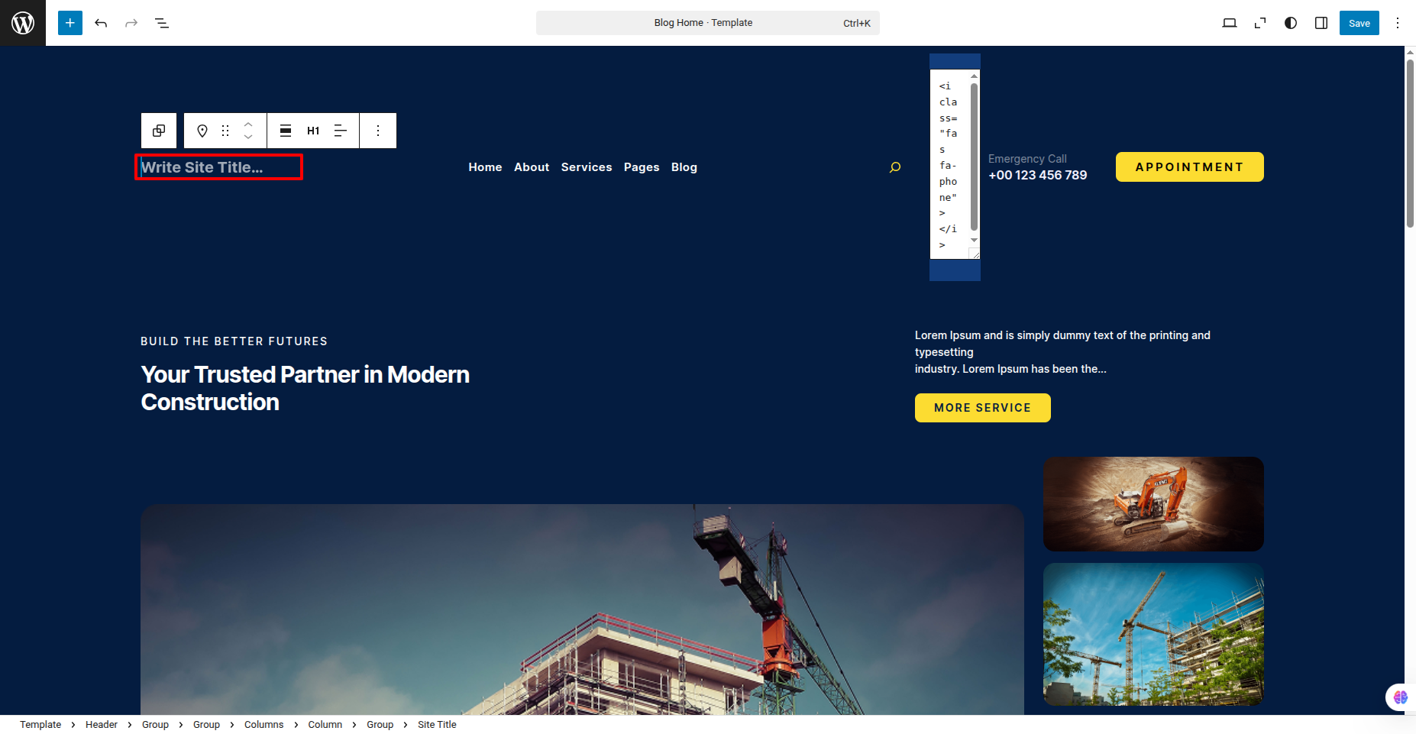The image size is (1416, 734).
Task: Select Header in the block breadcrumb
Action: [x=102, y=725]
